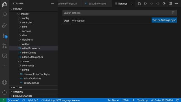Screen dimensions: 181x102
Task: Expand the view folder
Action: [x=33, y=35]
